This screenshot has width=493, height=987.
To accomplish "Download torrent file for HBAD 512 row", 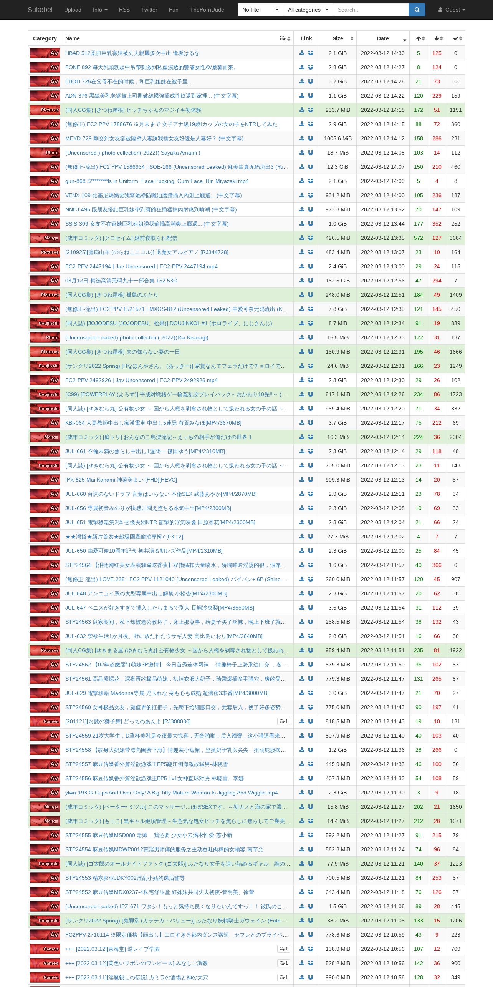I will [x=302, y=53].
